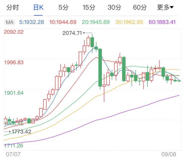Click the 07/07 start date label
The width and height of the screenshot is (185, 160).
pos(13,154)
